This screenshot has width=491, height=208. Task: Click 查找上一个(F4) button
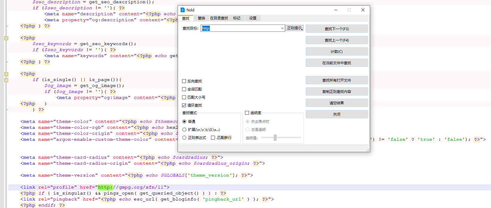pyautogui.click(x=337, y=40)
